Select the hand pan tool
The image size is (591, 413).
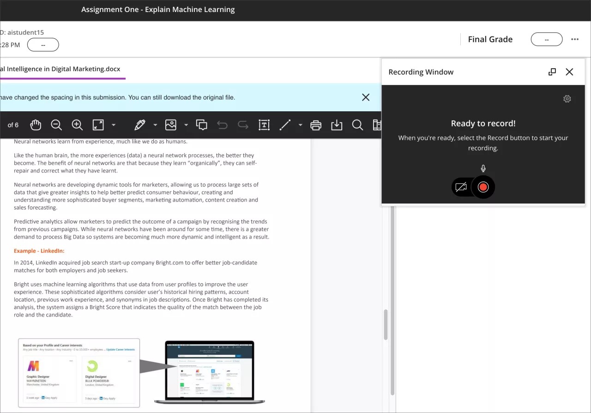(x=36, y=125)
